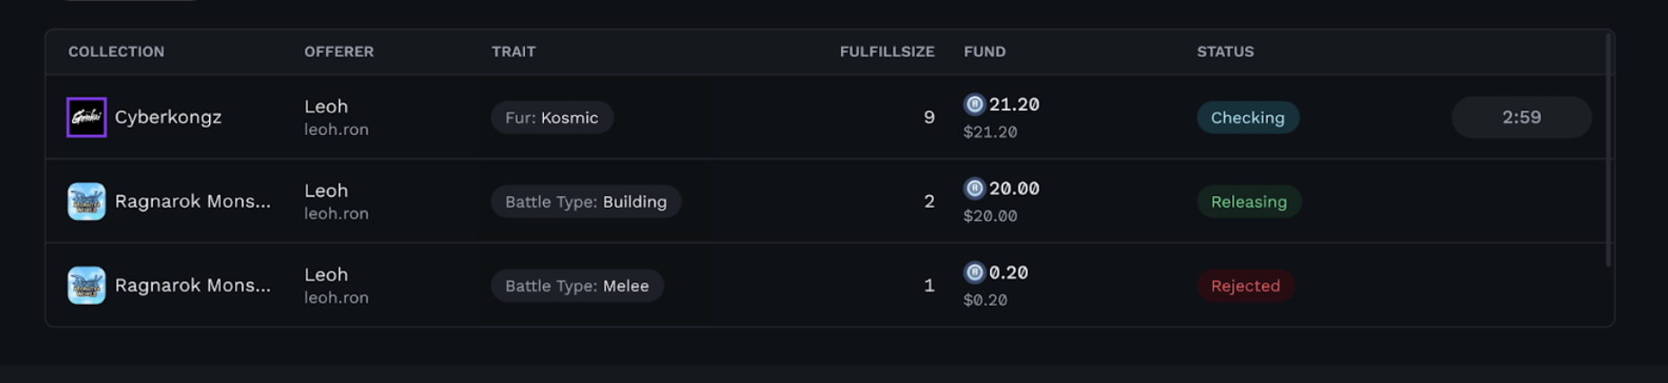The height and width of the screenshot is (383, 1668).
Task: Sort by the Fund column header
Action: click(x=984, y=51)
